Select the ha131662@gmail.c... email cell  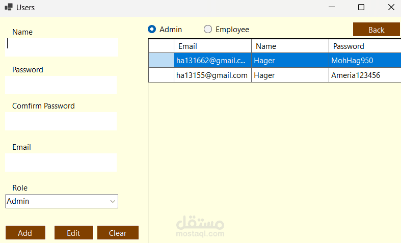click(x=213, y=60)
